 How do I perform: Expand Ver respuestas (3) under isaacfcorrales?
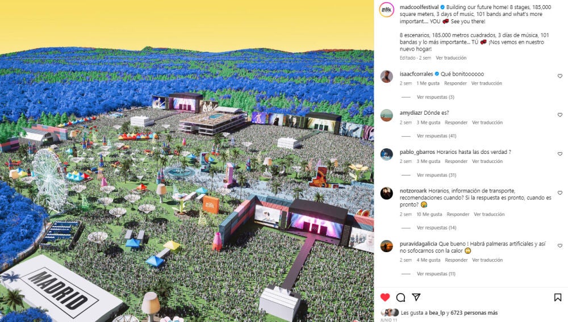tap(436, 97)
